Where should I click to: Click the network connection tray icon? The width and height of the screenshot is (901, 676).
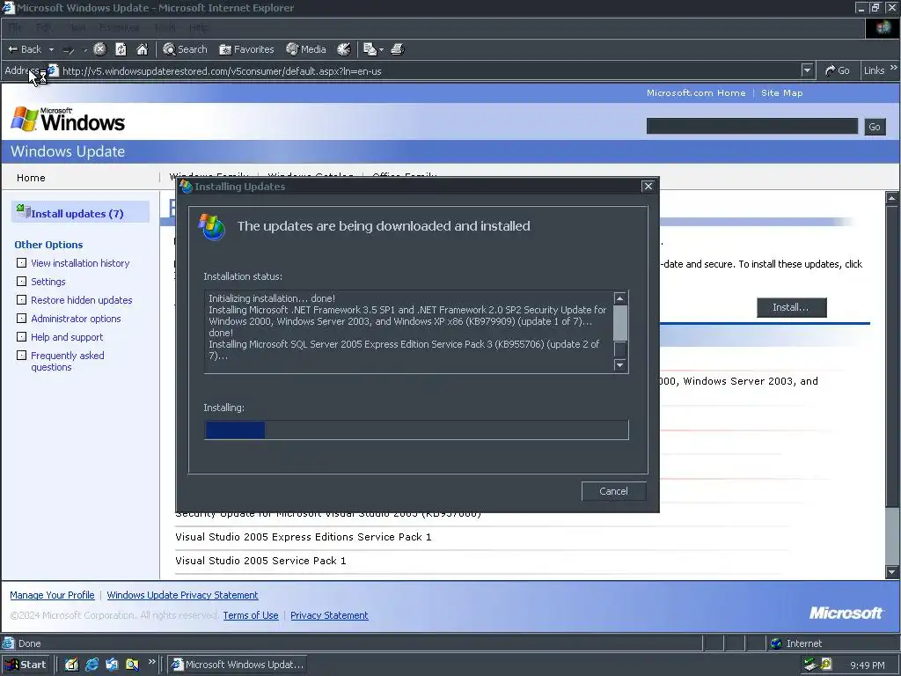pos(810,665)
